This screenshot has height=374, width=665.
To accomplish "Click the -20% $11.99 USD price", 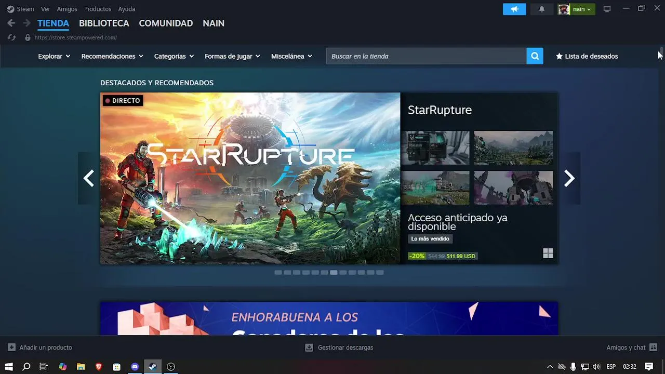I will click(x=443, y=256).
